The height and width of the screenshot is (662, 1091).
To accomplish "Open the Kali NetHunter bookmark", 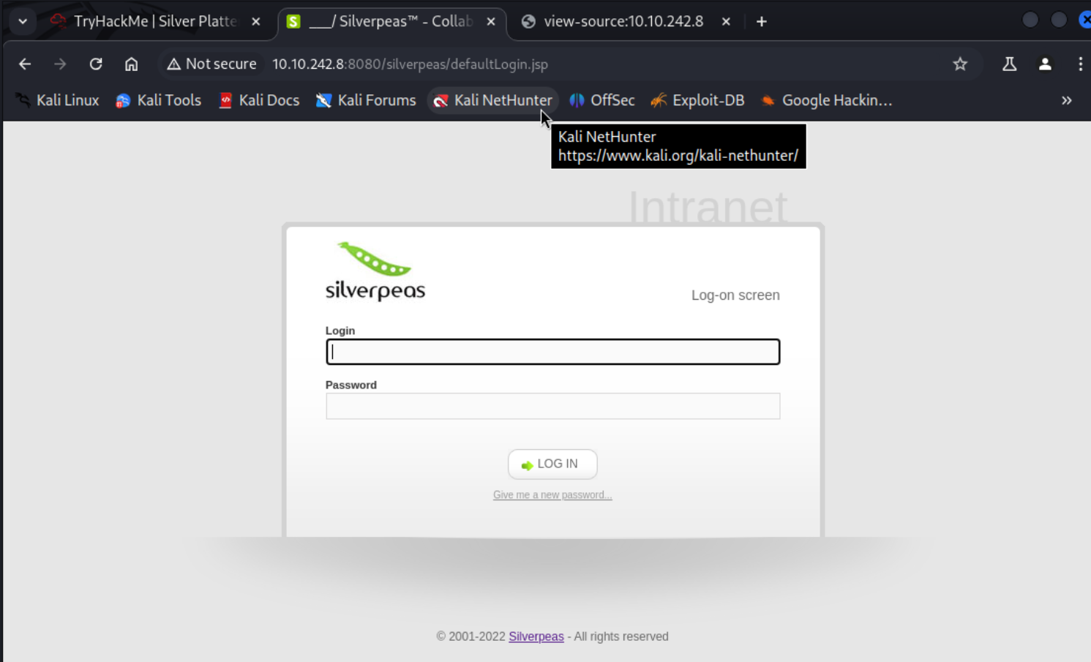I will pyautogui.click(x=493, y=100).
